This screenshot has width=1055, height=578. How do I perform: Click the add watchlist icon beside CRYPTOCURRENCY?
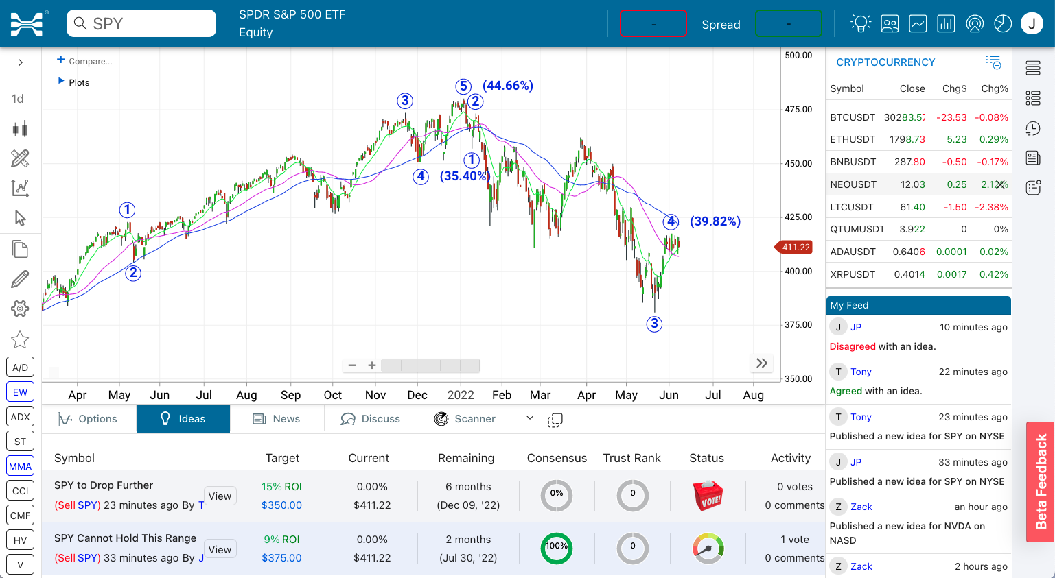(993, 62)
